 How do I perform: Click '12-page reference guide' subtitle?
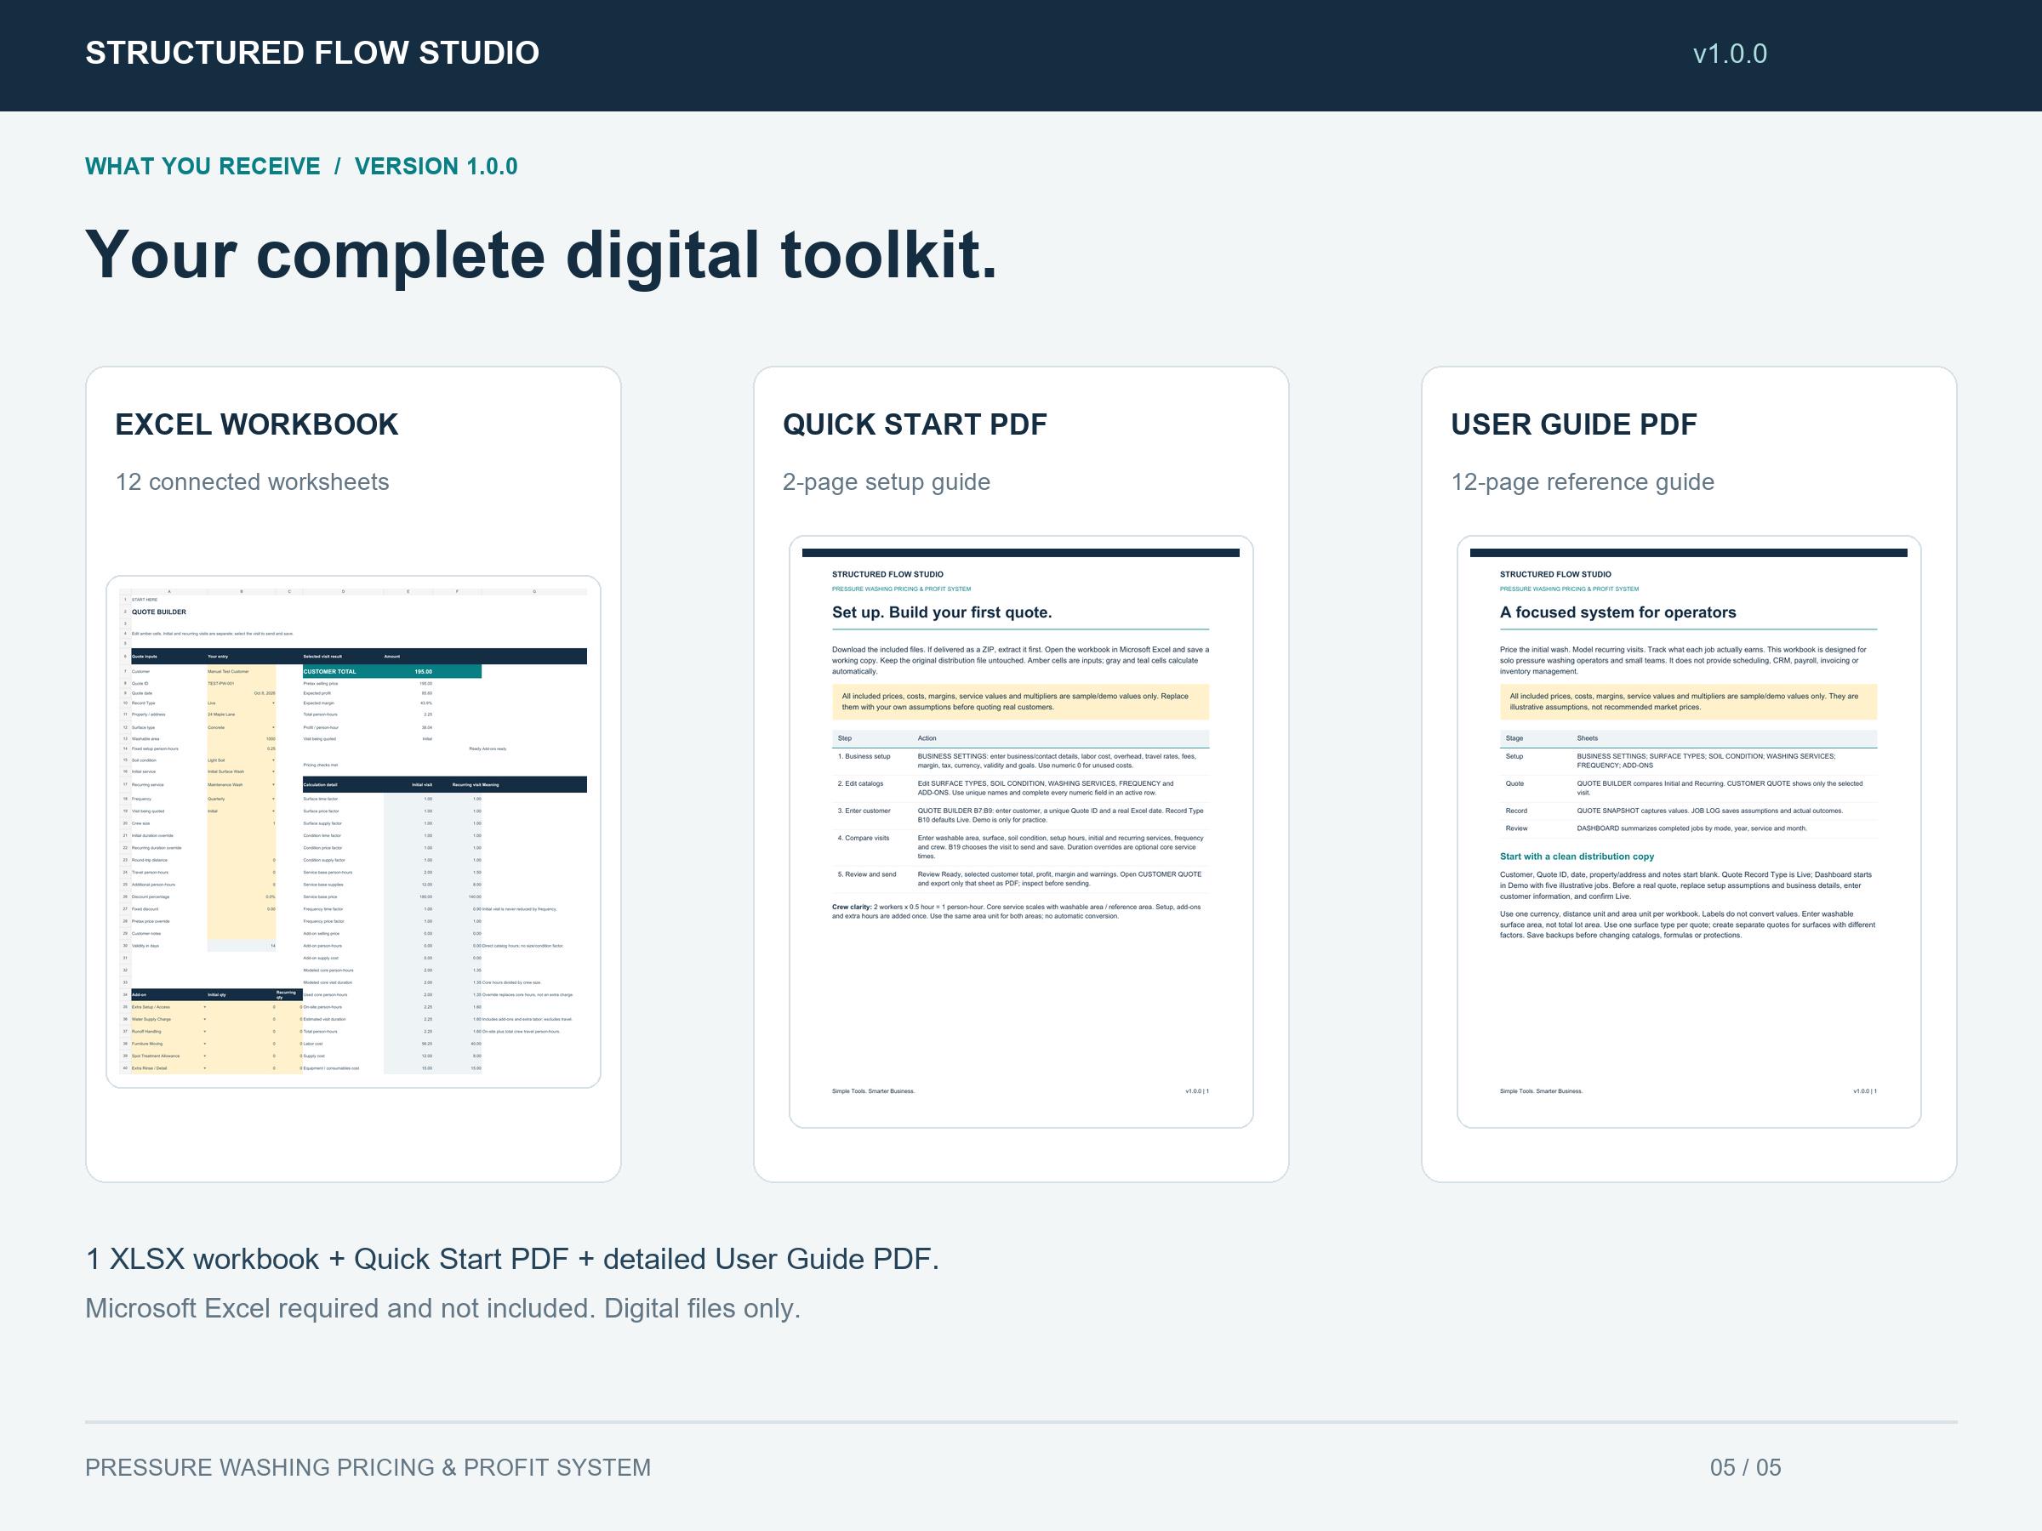1583,481
